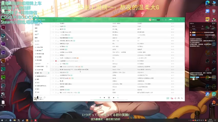Viewport: 218px width, 122px height.
Task: Open the Adobe After Effects desktop icon
Action: pos(3,54)
